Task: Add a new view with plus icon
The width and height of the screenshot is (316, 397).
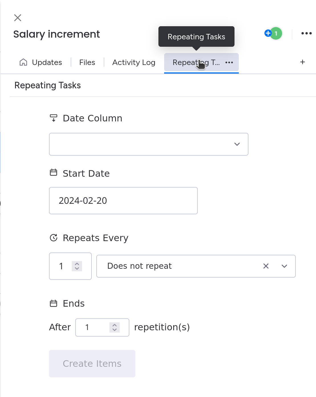Action: tap(303, 62)
